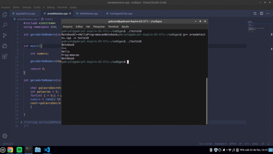Minimize the terminal window
This screenshot has width=273, height=154.
tap(195, 21)
